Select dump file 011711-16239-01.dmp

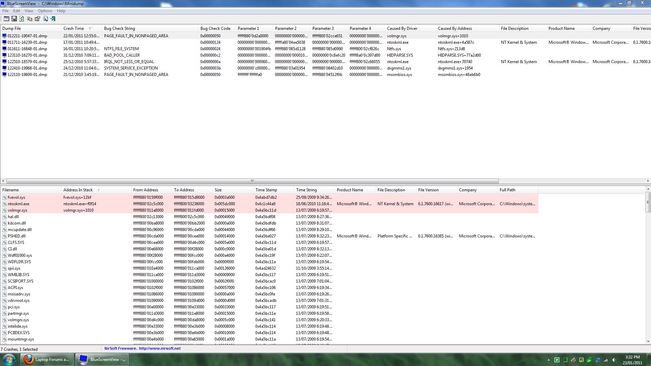[27, 42]
